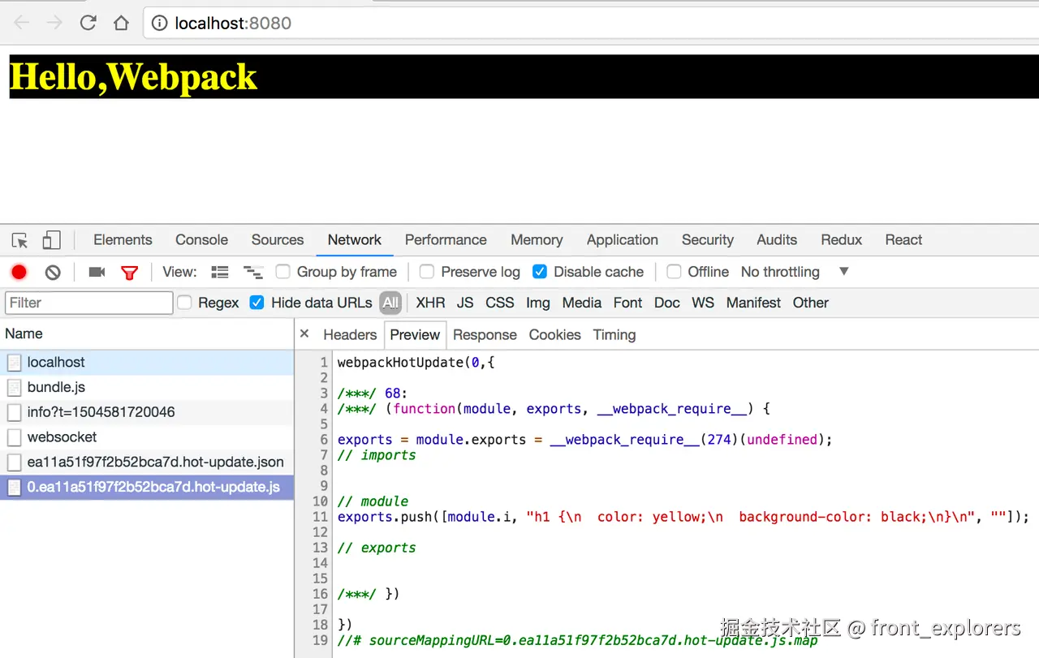
Task: Enable Preserve log checkbox
Action: click(427, 272)
